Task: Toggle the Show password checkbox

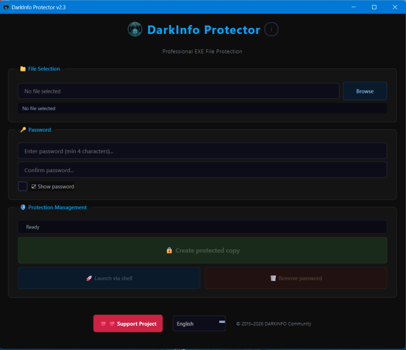Action: pos(23,186)
